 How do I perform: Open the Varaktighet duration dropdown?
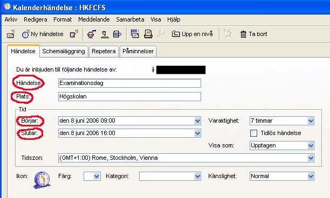click(x=311, y=121)
